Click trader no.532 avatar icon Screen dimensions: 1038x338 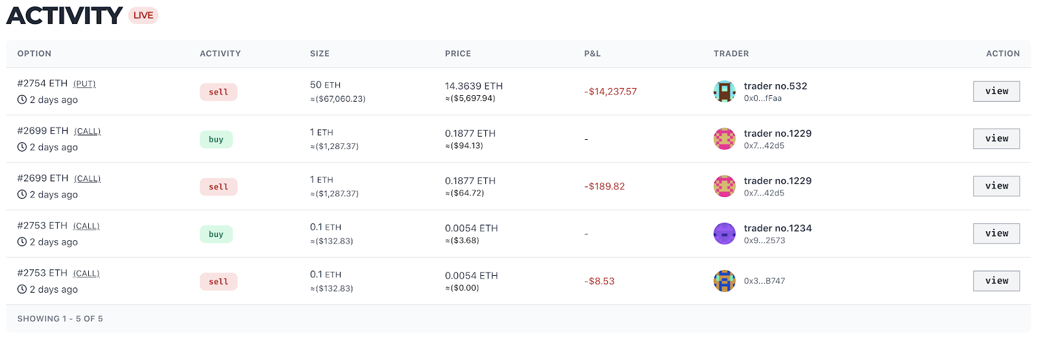point(724,91)
